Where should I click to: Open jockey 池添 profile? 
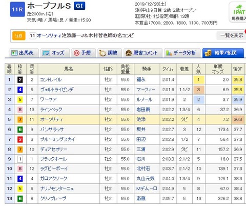[x=141, y=119]
